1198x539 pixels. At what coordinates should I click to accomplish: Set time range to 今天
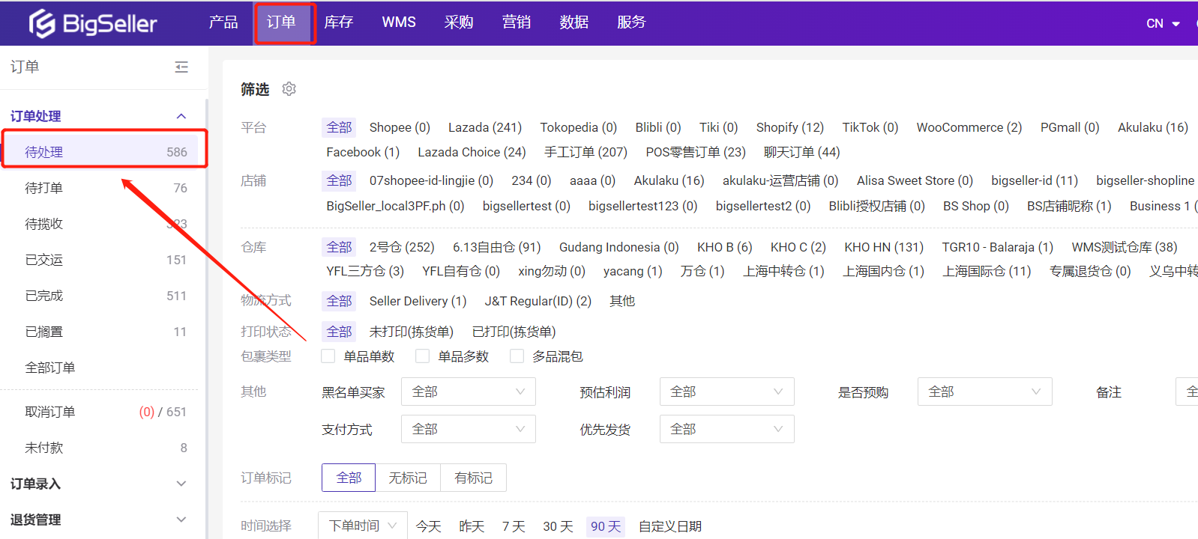pyautogui.click(x=429, y=526)
